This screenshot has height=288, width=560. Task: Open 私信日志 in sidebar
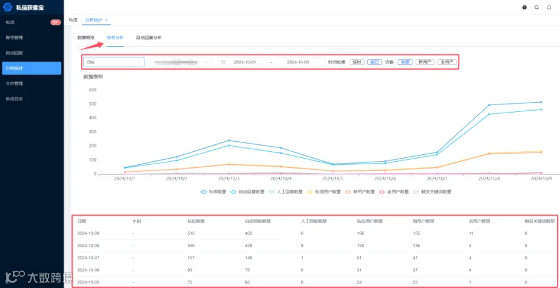tap(15, 98)
